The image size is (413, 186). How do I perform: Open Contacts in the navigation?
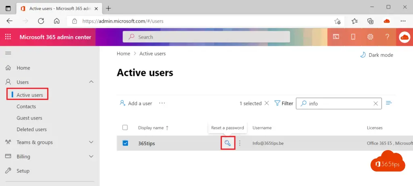click(x=26, y=107)
